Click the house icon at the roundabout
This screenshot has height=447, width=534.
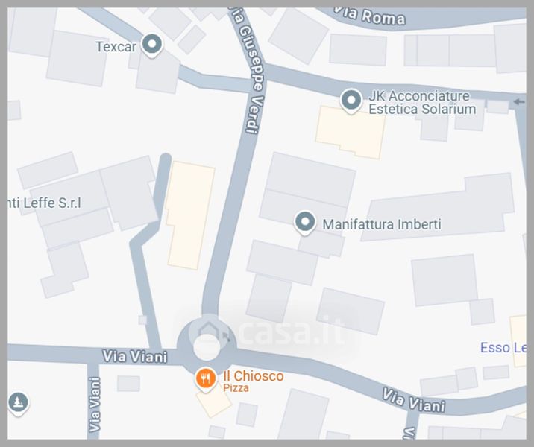pyautogui.click(x=207, y=330)
